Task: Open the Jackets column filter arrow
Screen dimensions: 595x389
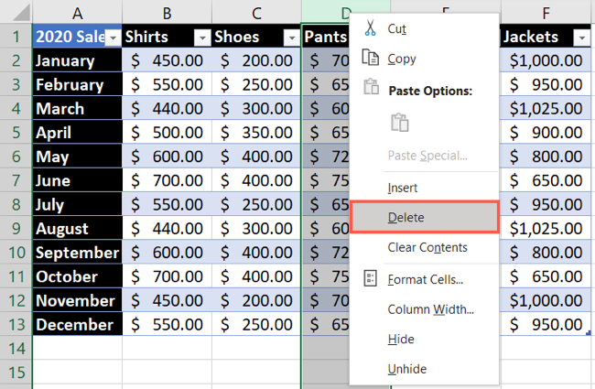Action: coord(579,38)
